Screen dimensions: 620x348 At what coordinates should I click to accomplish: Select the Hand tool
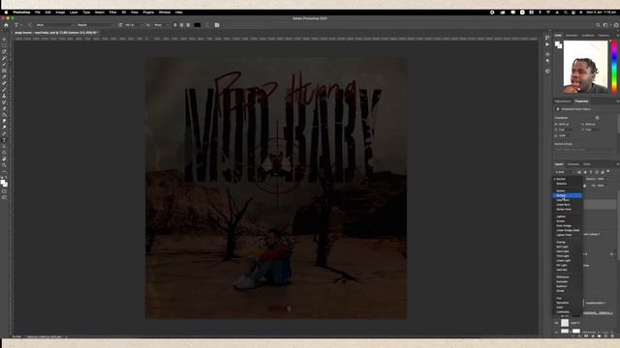pyautogui.click(x=4, y=159)
